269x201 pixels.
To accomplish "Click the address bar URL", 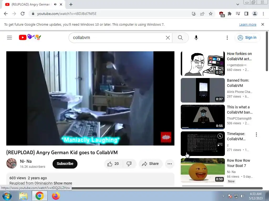I will 67,14.
